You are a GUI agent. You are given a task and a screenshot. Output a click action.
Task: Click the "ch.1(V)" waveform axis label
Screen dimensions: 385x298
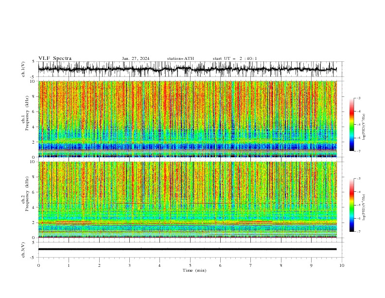tap(23, 69)
